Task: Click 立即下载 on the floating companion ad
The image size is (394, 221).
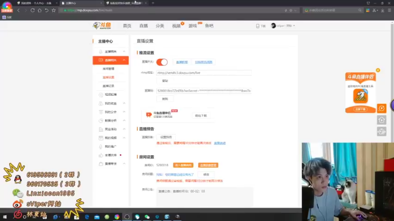Action: point(361,109)
